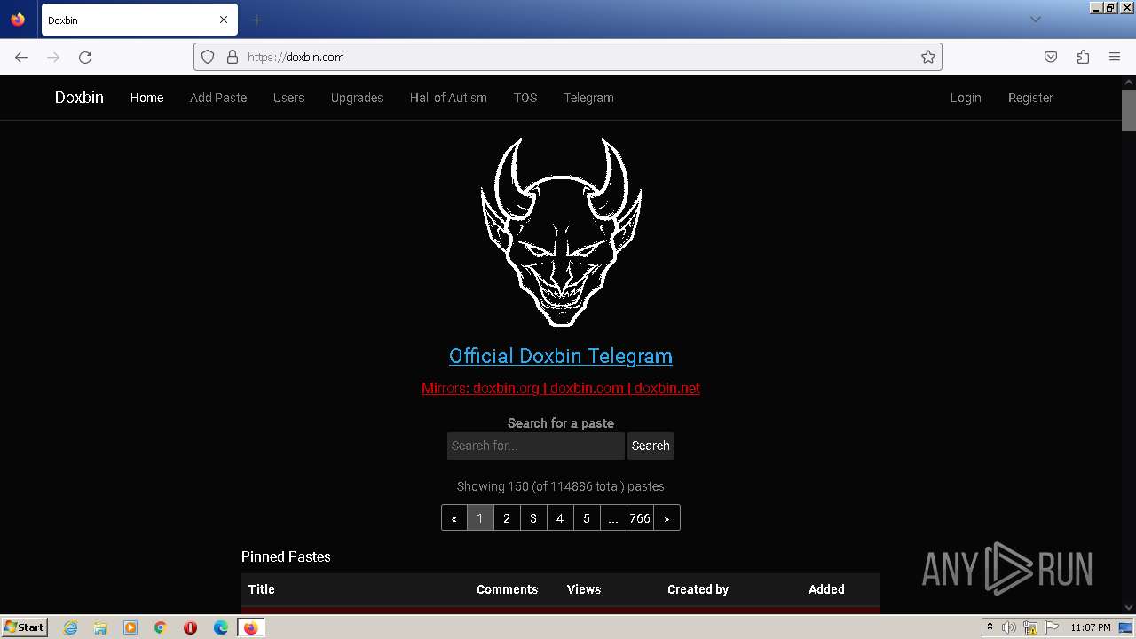Focus the Search for... text box
This screenshot has height=639, width=1136.
536,446
